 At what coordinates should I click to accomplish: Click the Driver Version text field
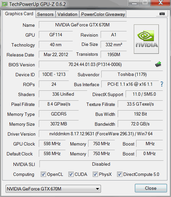click(x=101, y=134)
